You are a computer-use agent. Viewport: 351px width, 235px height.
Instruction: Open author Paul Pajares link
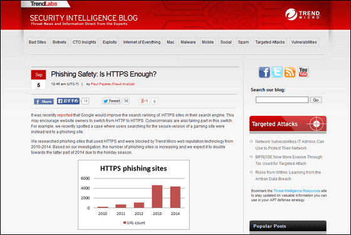point(113,84)
